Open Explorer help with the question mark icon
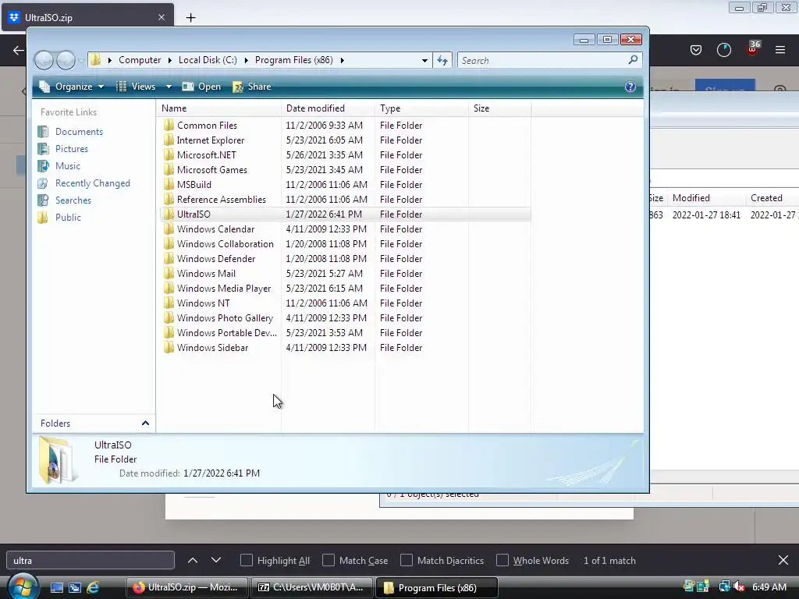The image size is (799, 599). pyautogui.click(x=630, y=87)
